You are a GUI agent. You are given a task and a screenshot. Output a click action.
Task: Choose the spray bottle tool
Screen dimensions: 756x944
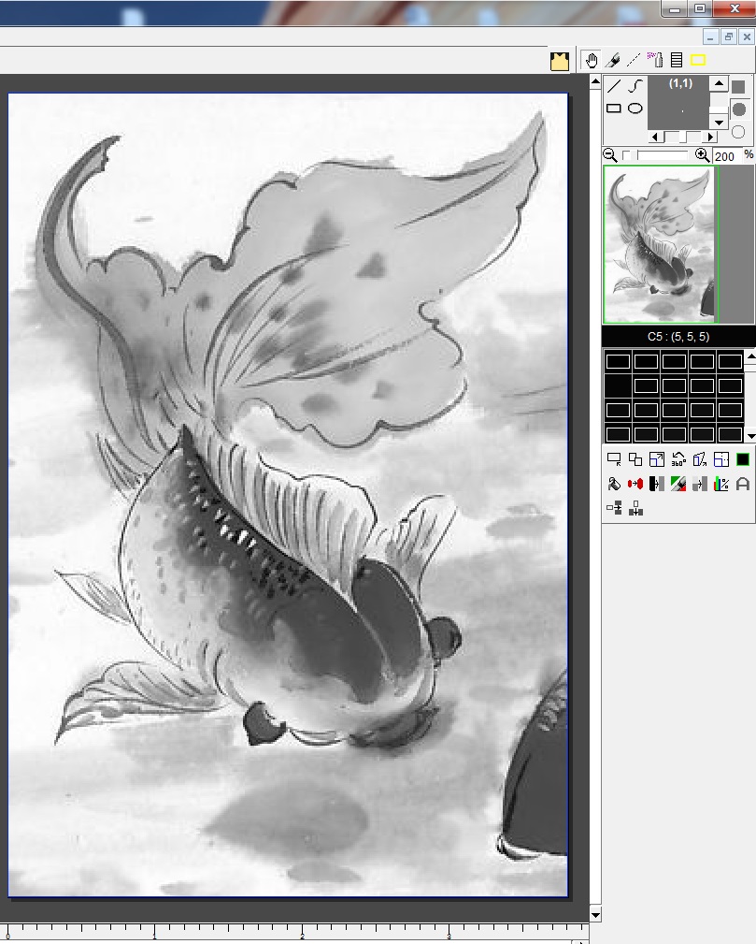655,60
